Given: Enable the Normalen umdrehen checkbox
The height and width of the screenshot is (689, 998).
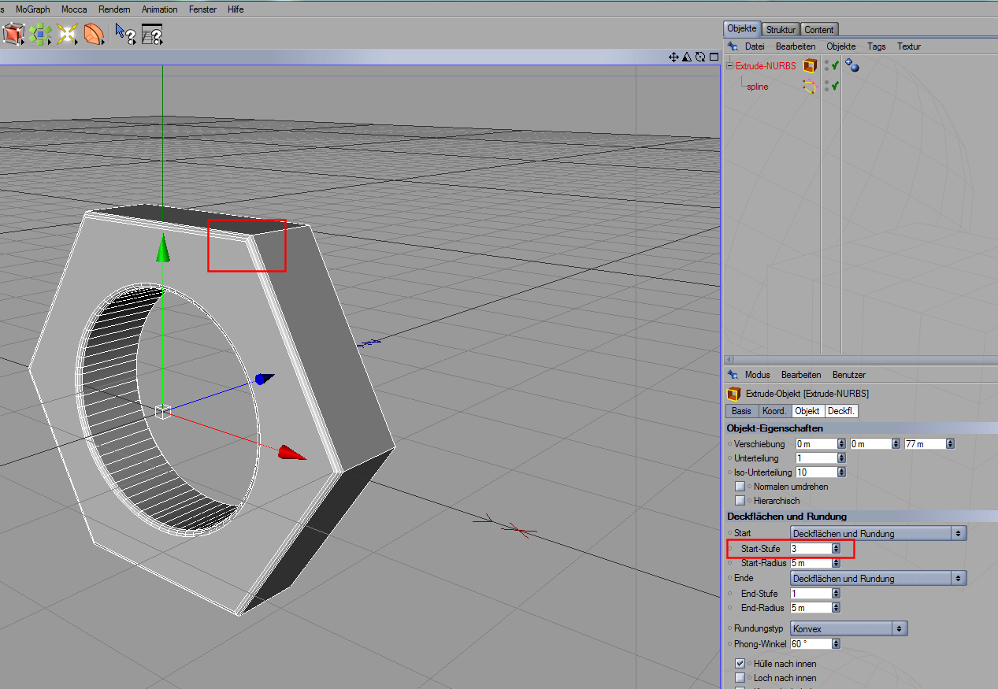Looking at the screenshot, I should click(x=740, y=487).
